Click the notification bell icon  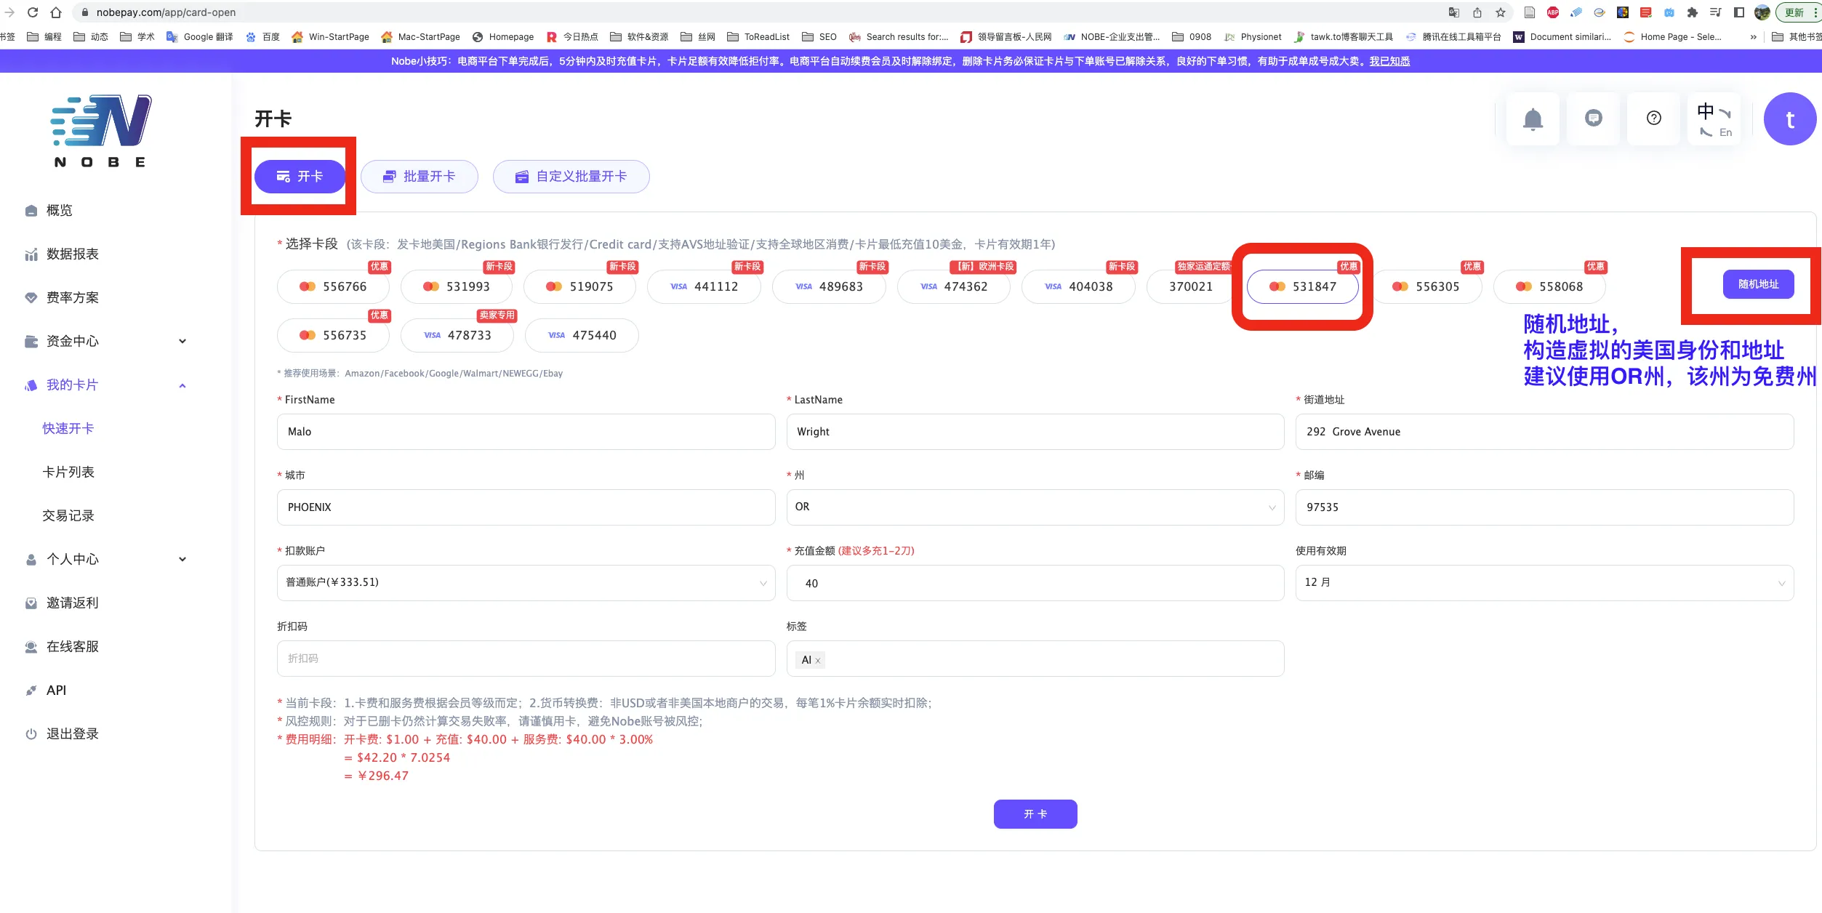tap(1533, 118)
